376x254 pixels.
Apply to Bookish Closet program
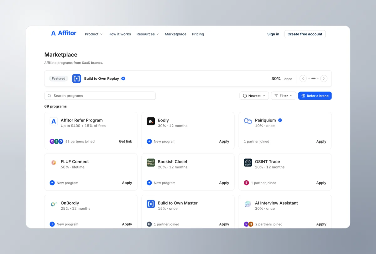coord(224,183)
